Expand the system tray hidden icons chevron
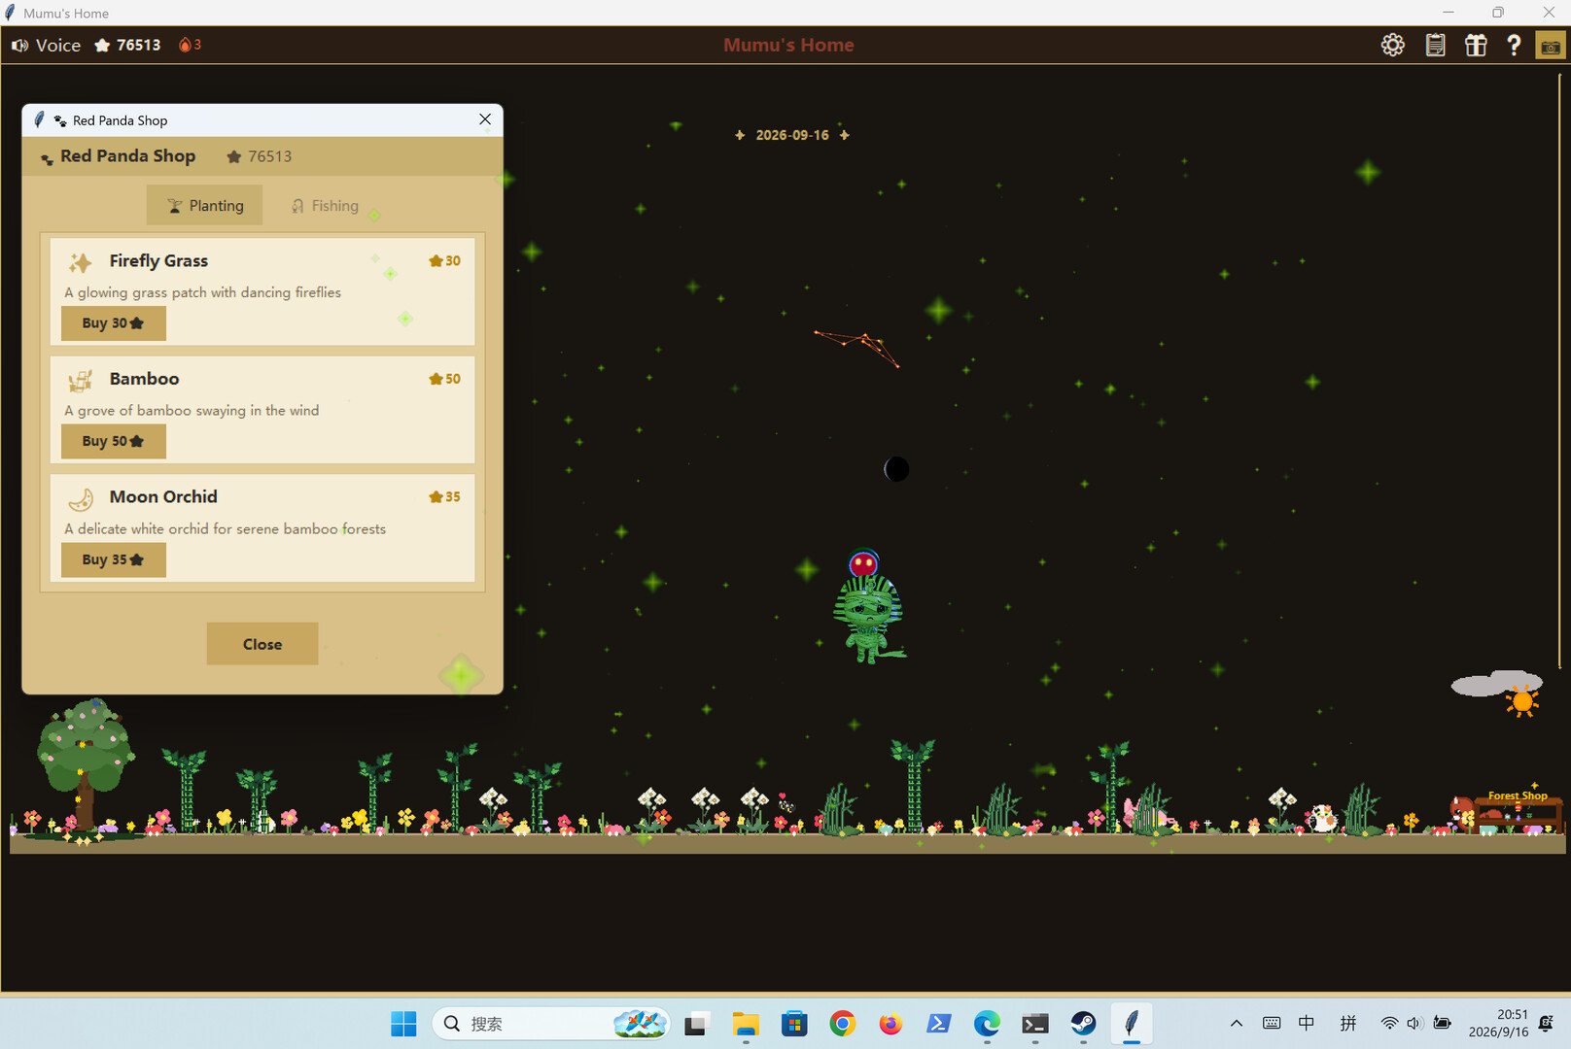The height and width of the screenshot is (1049, 1571). tap(1237, 1024)
